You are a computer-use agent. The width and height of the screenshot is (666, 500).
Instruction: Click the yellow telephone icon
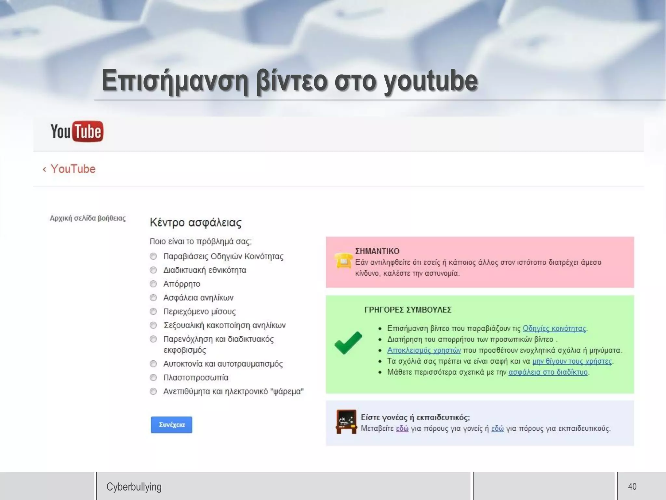(343, 260)
